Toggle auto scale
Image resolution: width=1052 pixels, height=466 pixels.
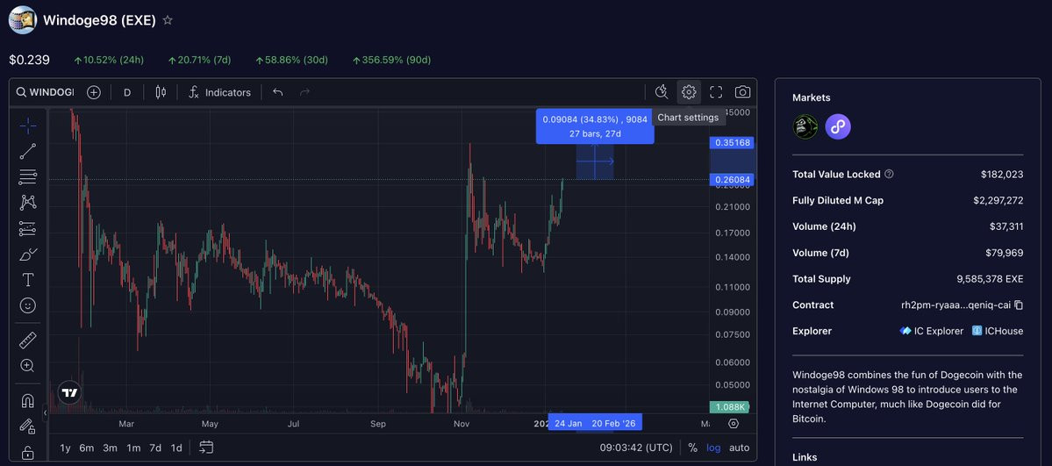[x=740, y=448]
